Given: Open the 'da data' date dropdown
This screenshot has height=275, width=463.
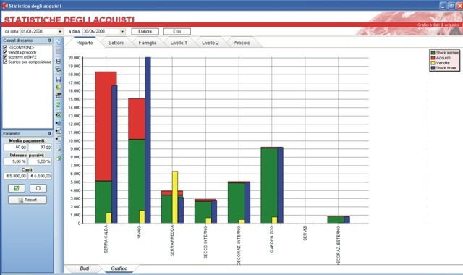Looking at the screenshot, I should (60, 31).
